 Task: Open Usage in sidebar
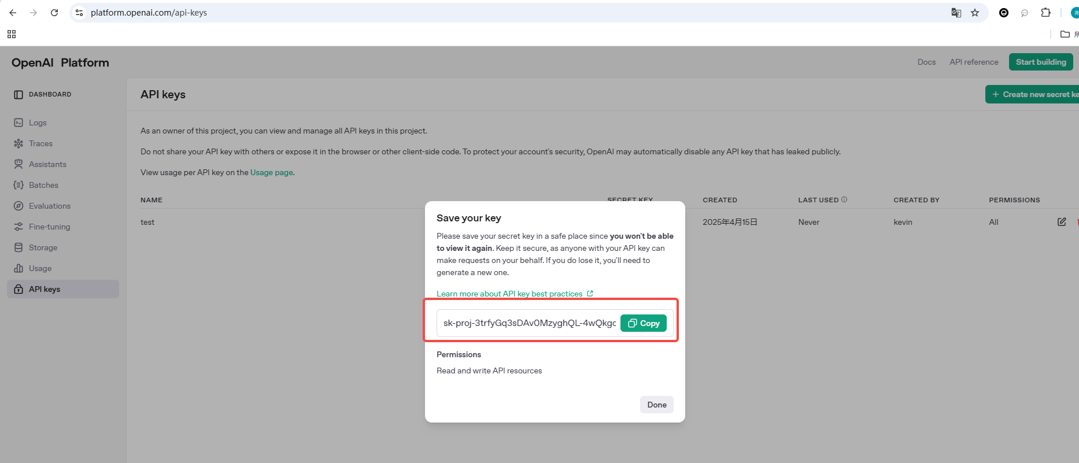tap(40, 268)
